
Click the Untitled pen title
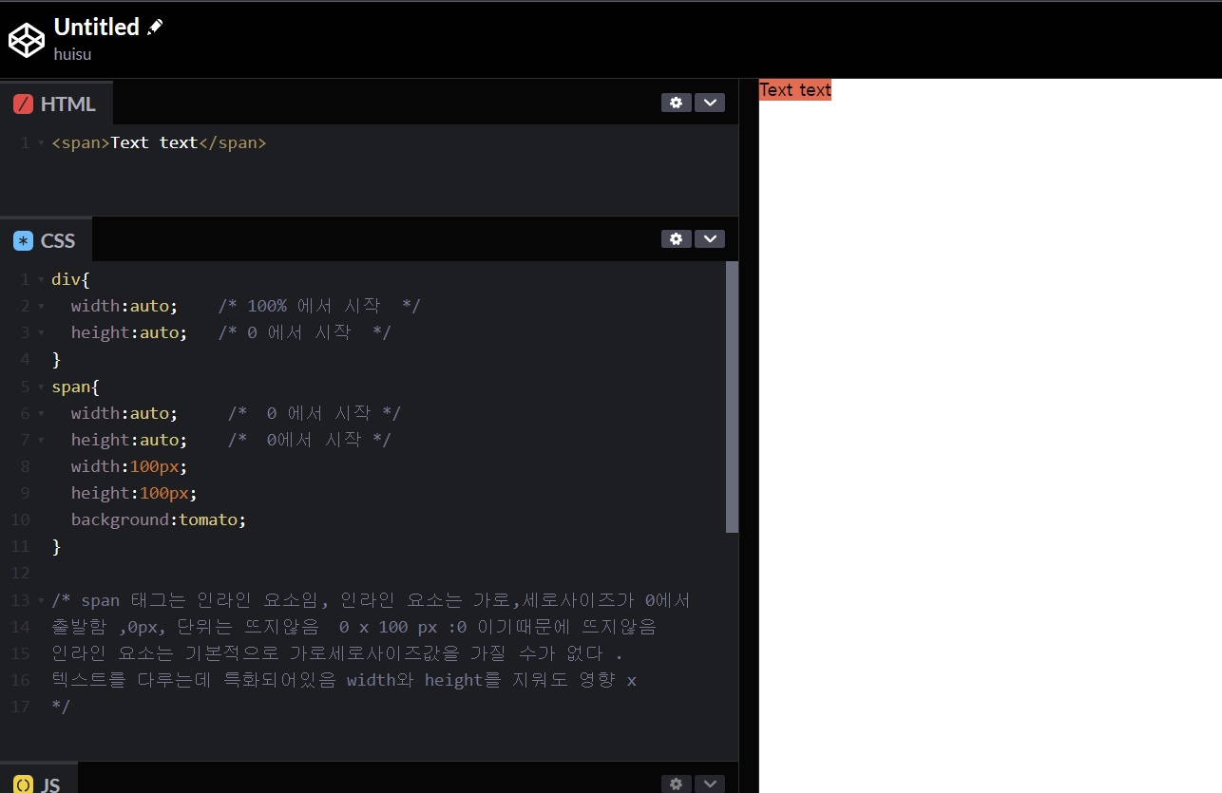click(x=97, y=27)
